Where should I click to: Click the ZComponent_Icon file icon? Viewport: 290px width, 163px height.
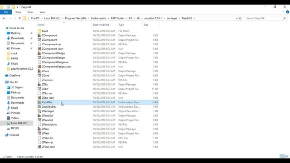[39, 49]
